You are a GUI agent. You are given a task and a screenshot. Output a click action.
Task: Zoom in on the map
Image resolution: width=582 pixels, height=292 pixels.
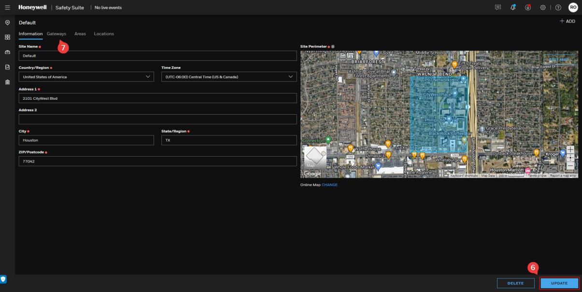pos(570,150)
